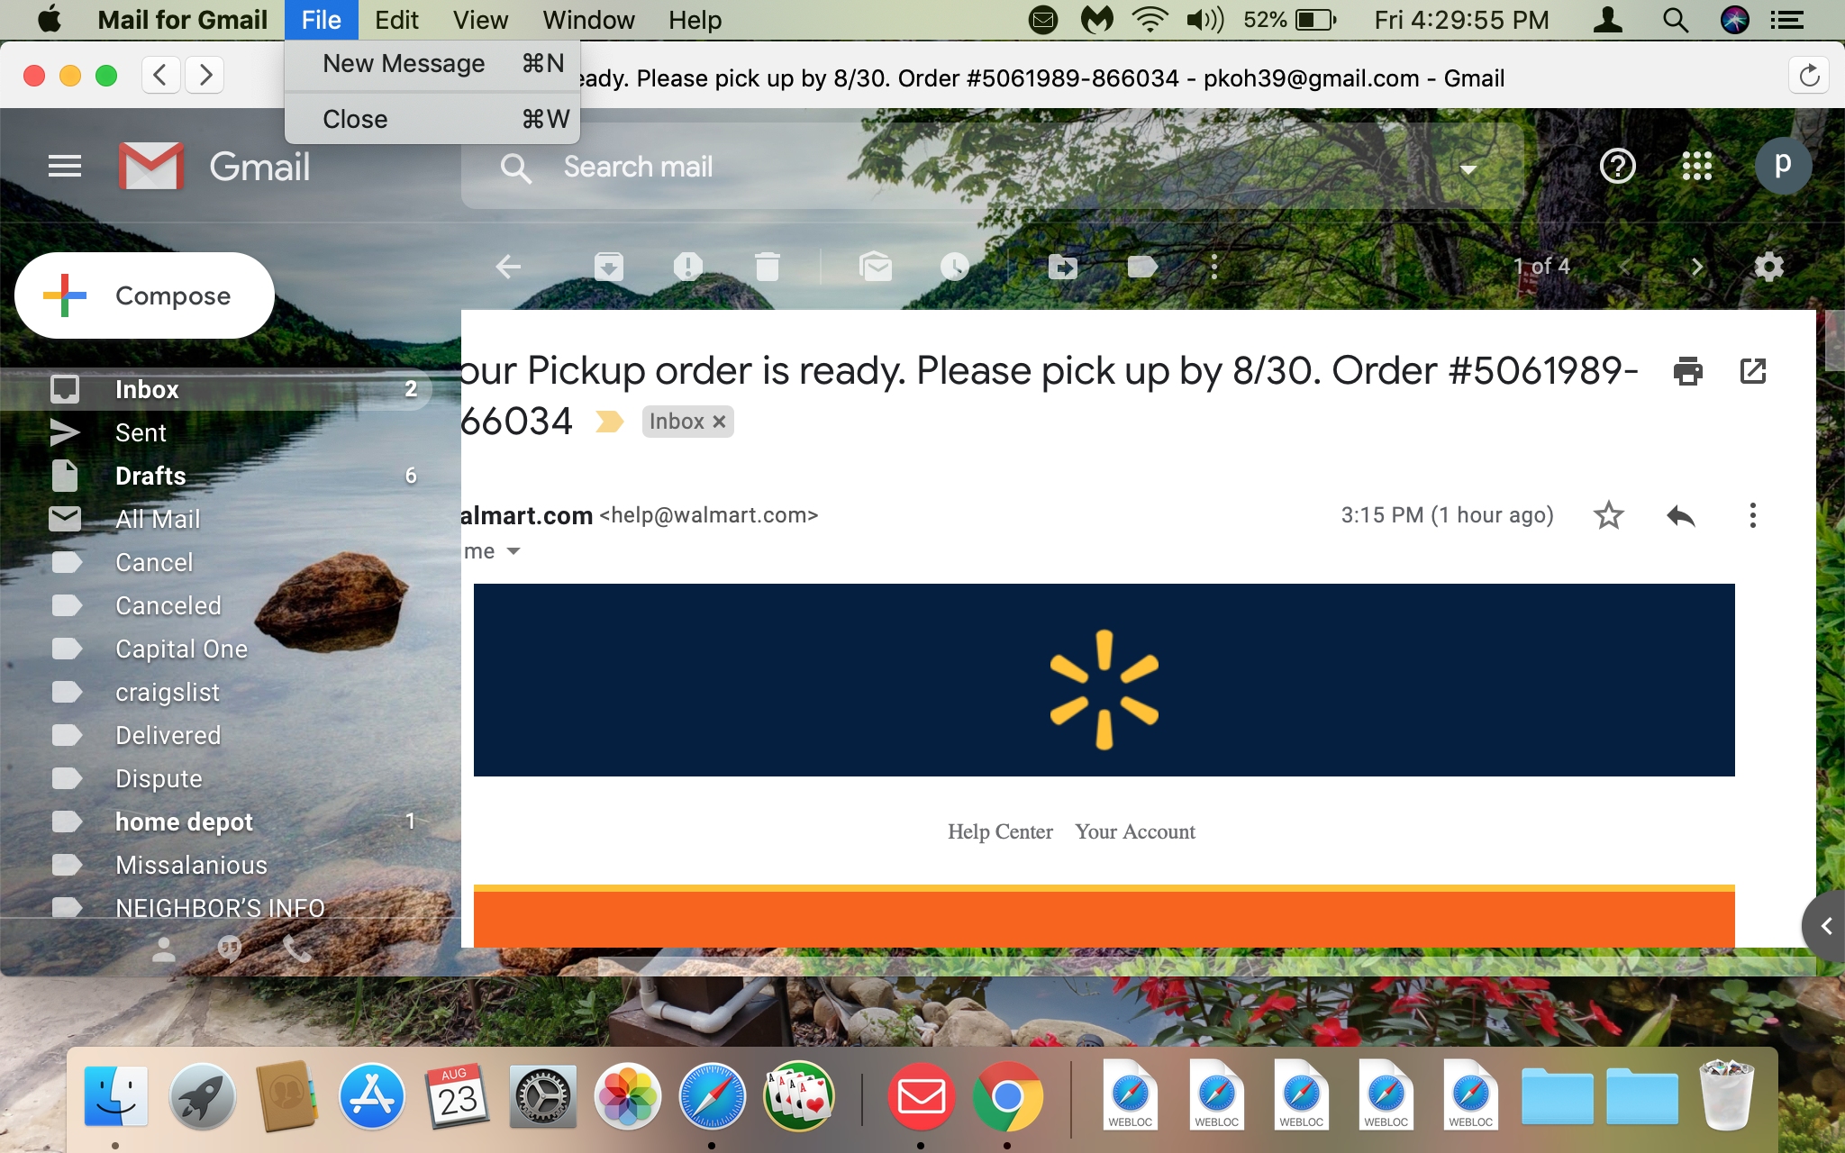Image resolution: width=1845 pixels, height=1153 pixels.
Task: Open the Move to folder icon
Action: [x=1063, y=267]
